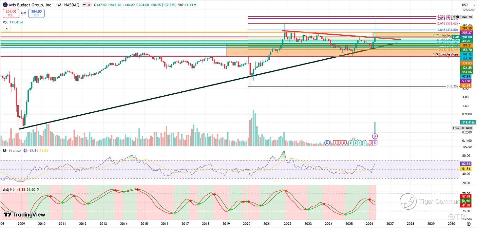The height and width of the screenshot is (228, 477).
Task: Click the 144.72 cyan price tag
Action: (x=466, y=54)
